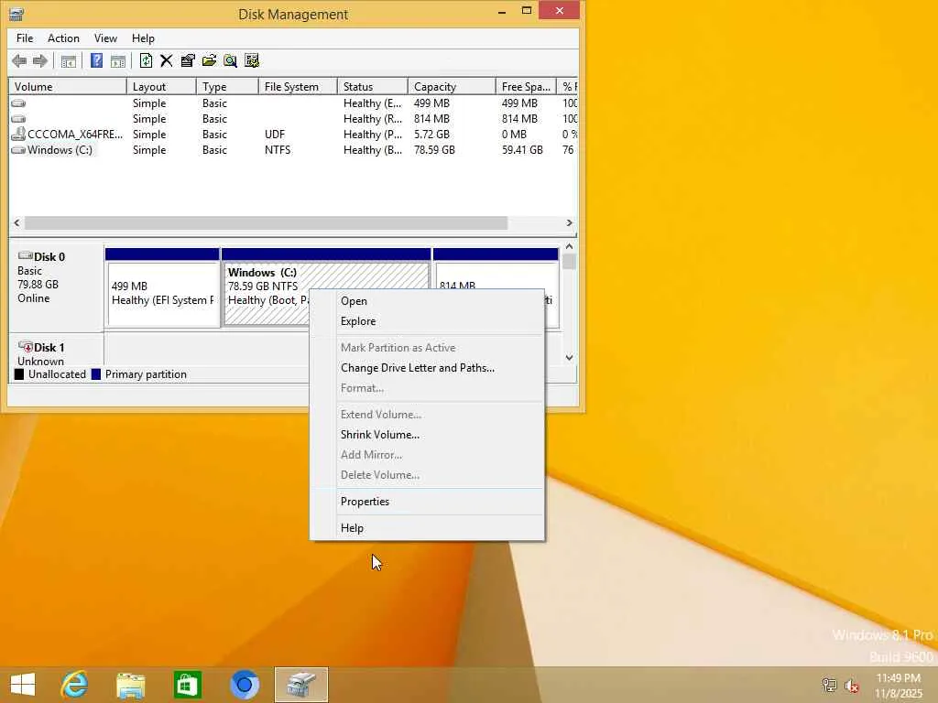Click the magnifying glass toolbar icon
This screenshot has width=938, height=703.
tap(230, 61)
